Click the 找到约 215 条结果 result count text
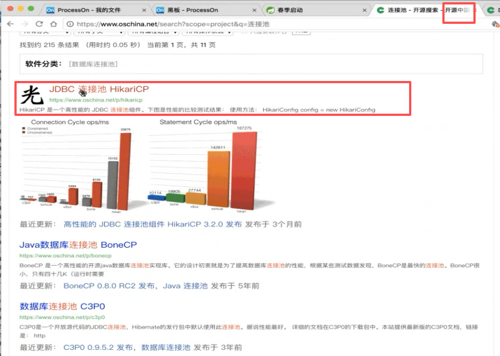Image resolution: width=500 pixels, height=356 pixels. (49, 45)
